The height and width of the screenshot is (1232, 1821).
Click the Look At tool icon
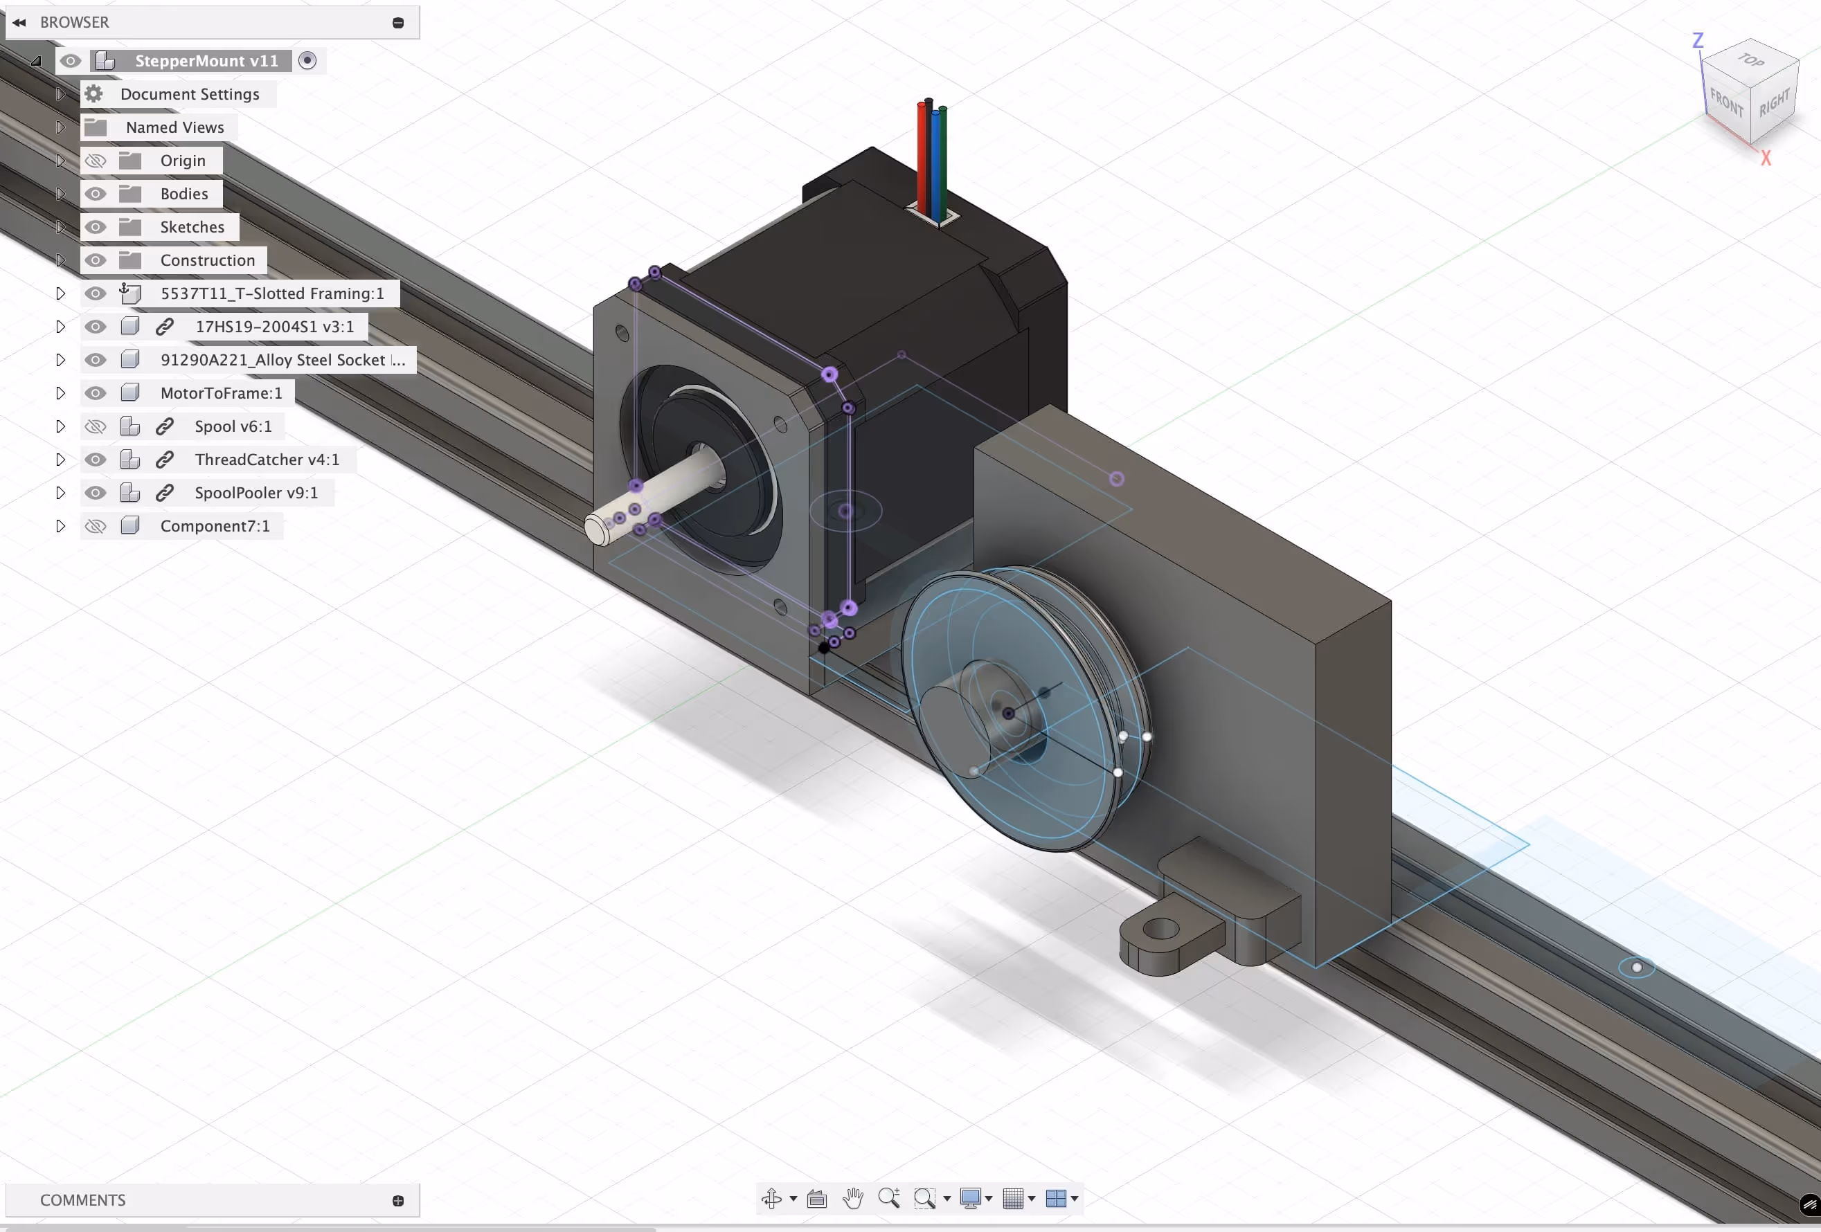pos(816,1197)
